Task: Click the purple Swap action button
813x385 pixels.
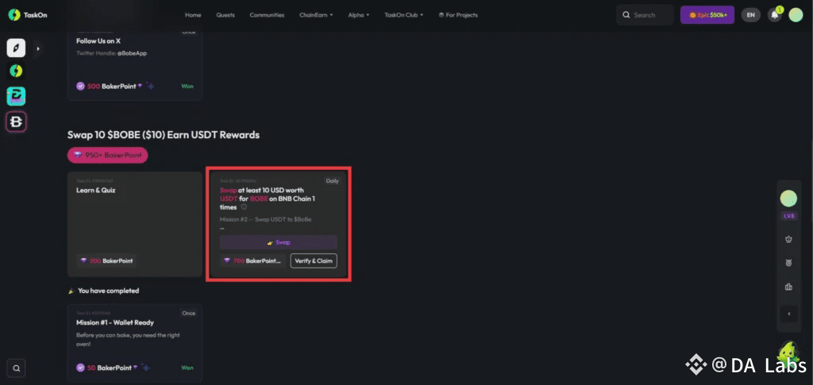Action: pyautogui.click(x=279, y=242)
